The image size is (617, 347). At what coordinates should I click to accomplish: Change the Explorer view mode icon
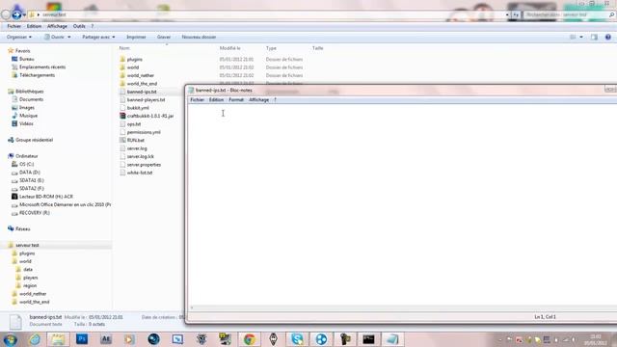click(573, 37)
